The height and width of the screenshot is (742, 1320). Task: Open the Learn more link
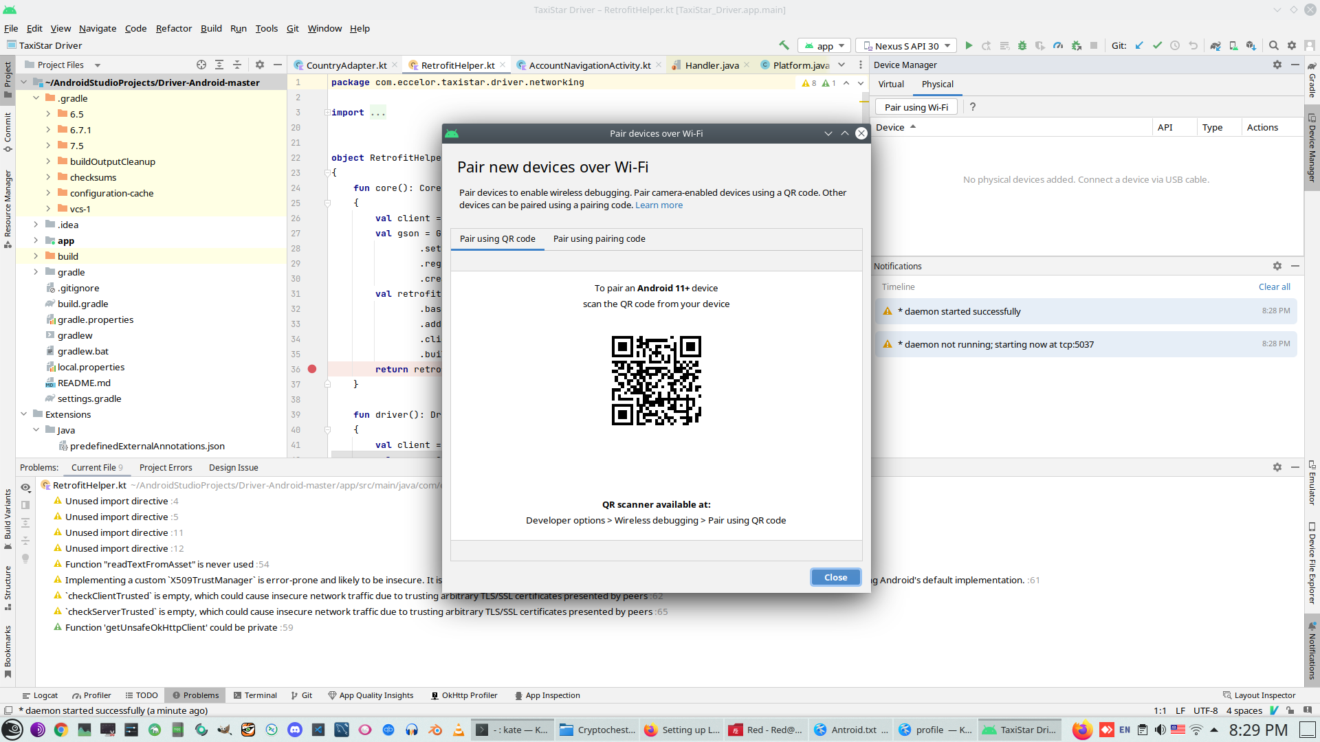659,205
